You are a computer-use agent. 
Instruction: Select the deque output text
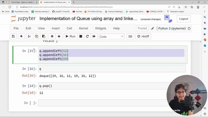68,76
